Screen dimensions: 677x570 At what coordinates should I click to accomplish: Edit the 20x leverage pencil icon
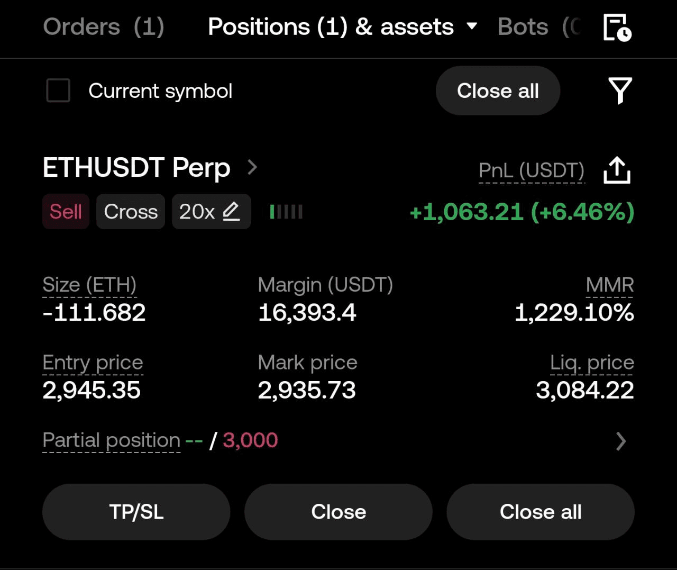click(x=231, y=212)
